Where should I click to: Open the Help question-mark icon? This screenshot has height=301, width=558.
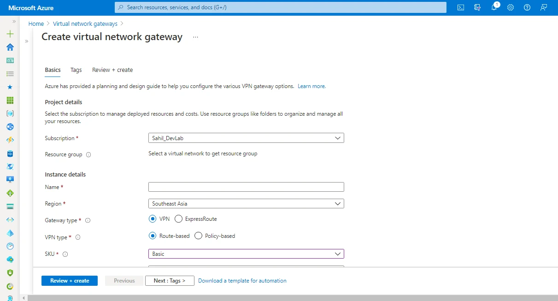click(x=527, y=7)
